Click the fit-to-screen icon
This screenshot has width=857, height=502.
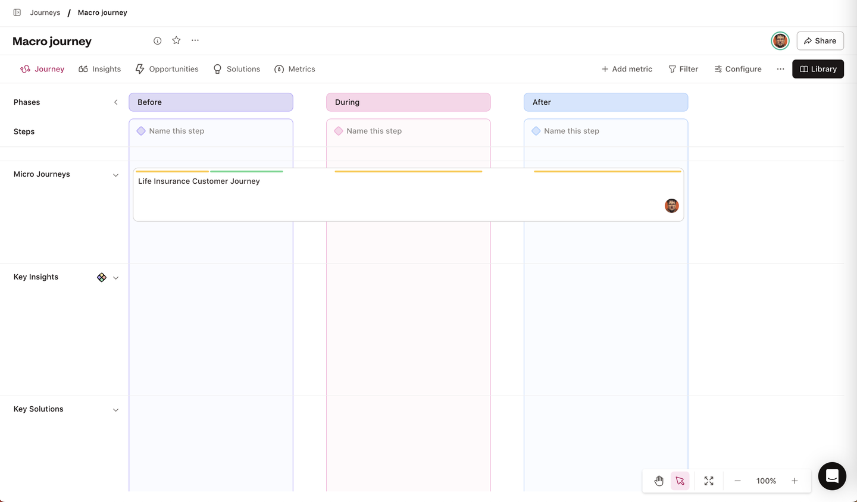click(x=709, y=481)
